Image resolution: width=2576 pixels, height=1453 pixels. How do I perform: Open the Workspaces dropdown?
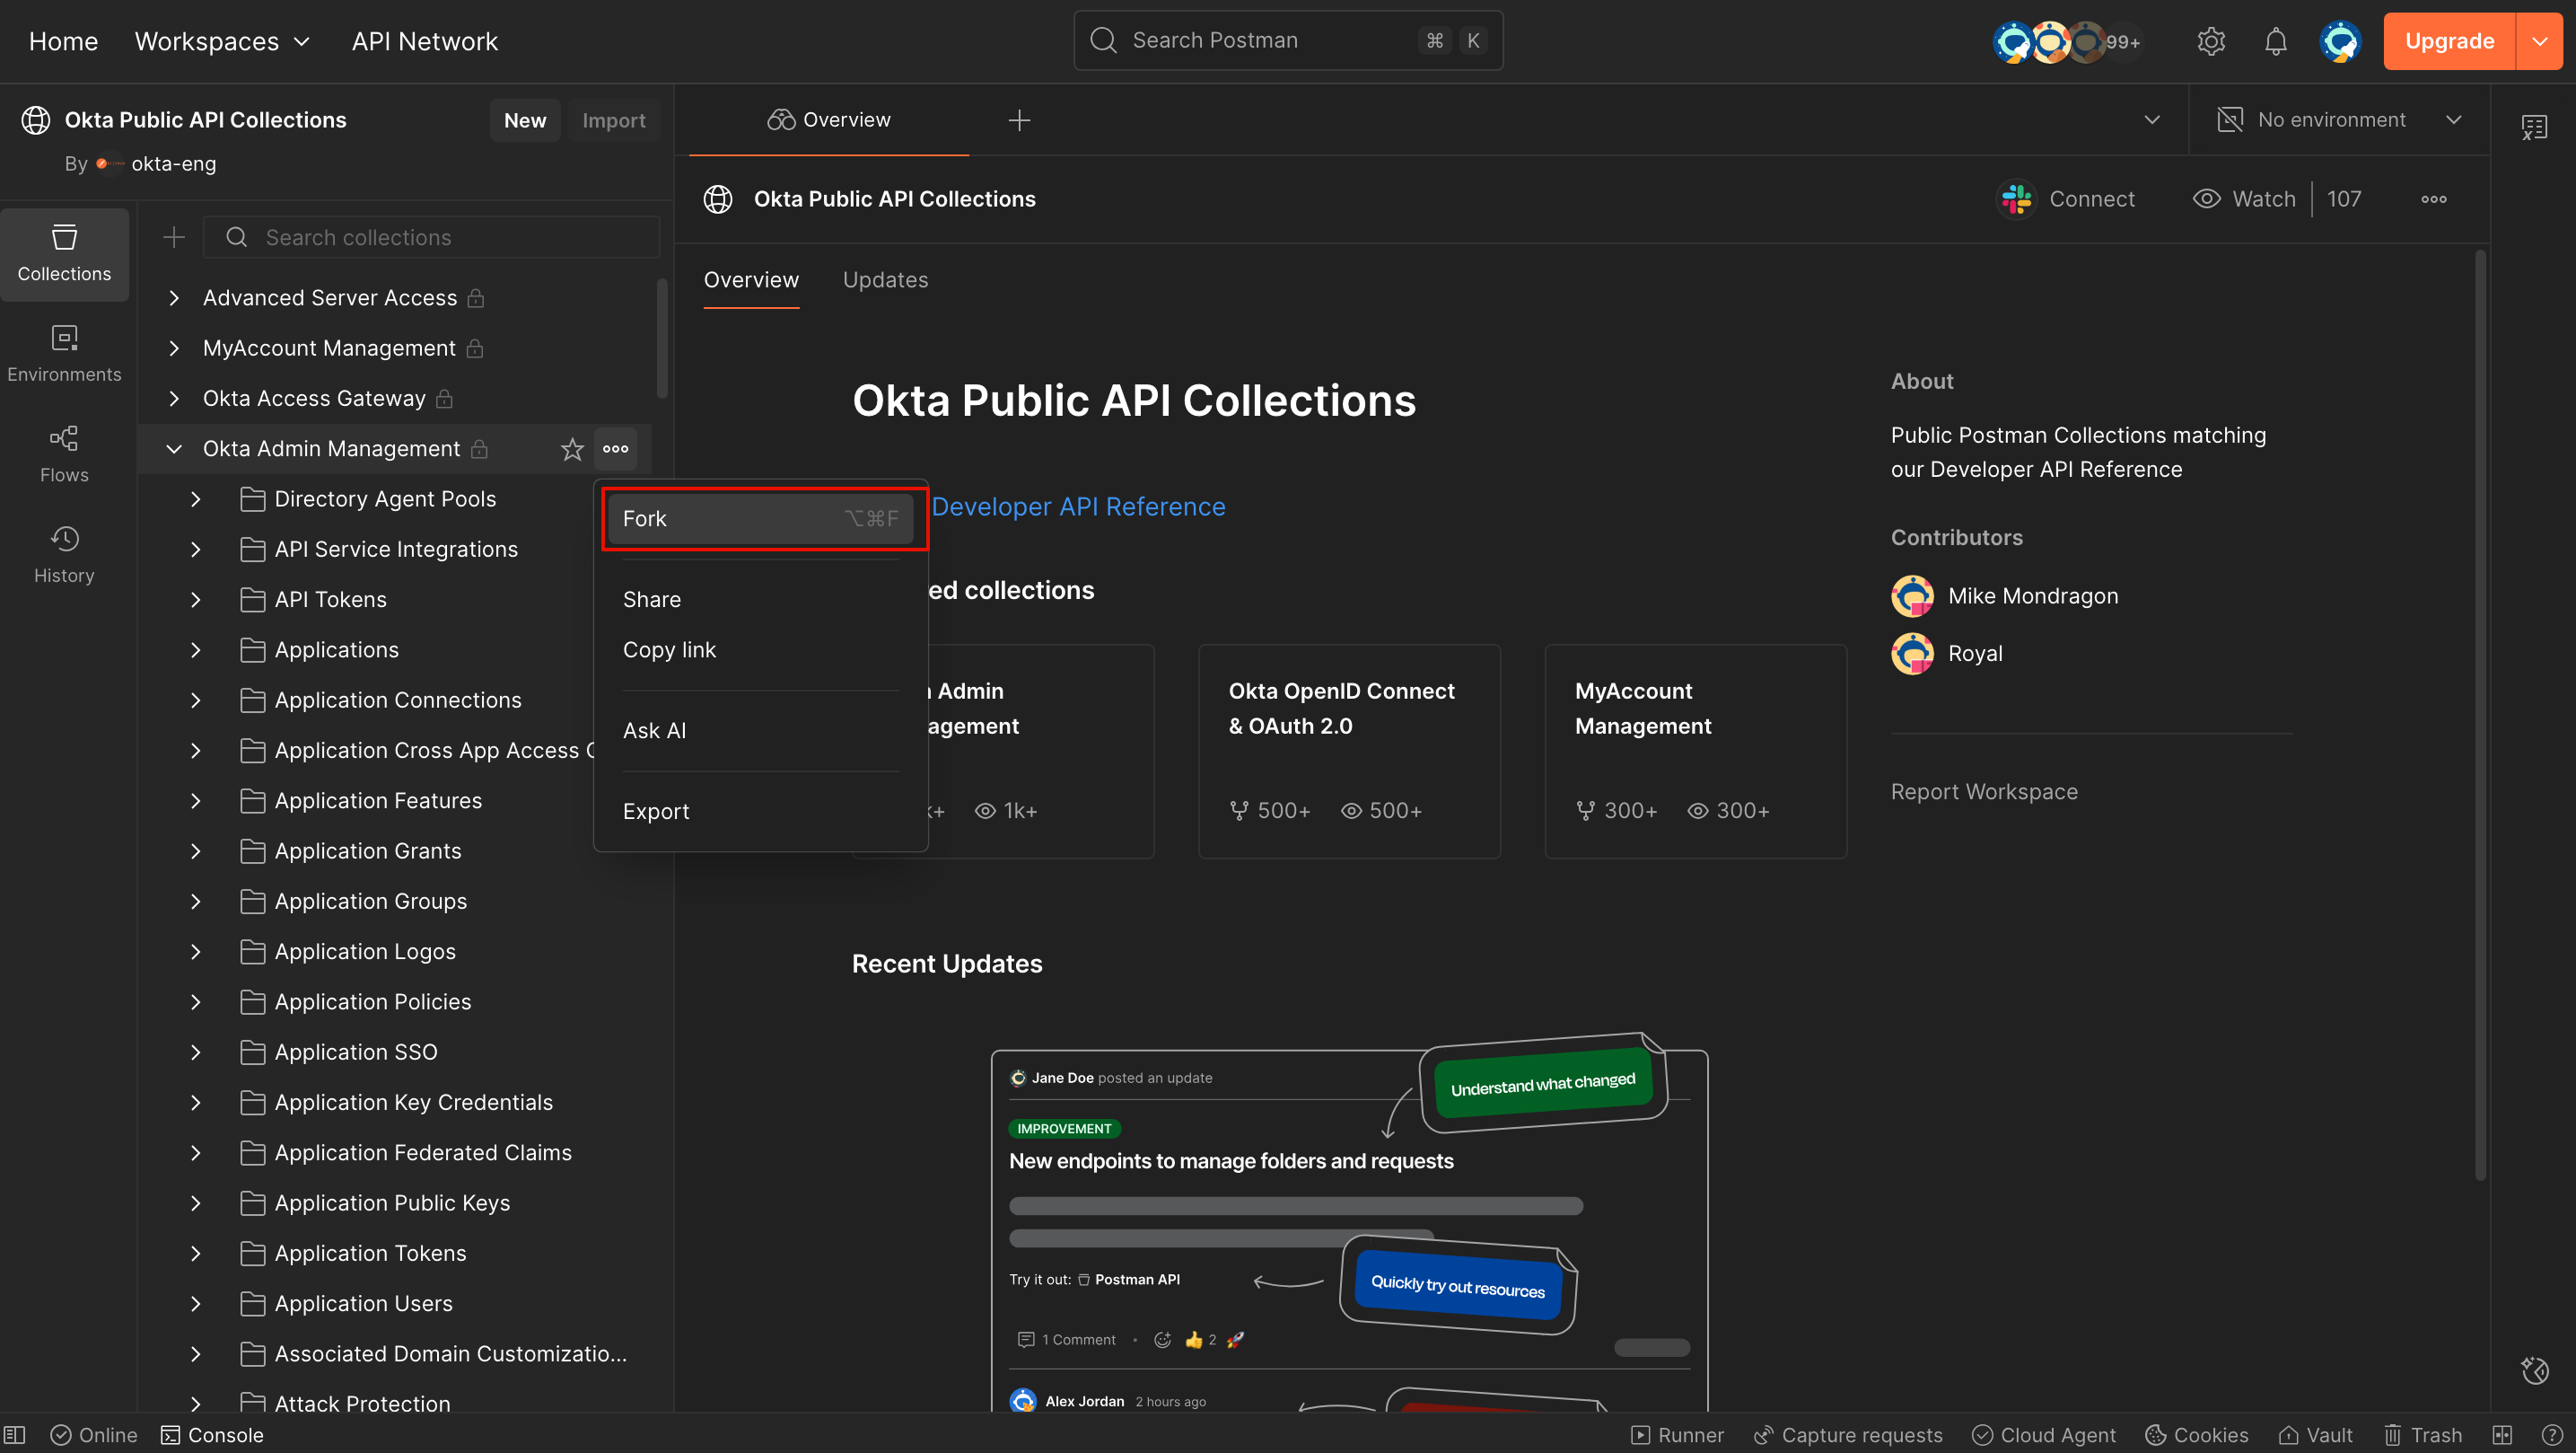point(222,41)
